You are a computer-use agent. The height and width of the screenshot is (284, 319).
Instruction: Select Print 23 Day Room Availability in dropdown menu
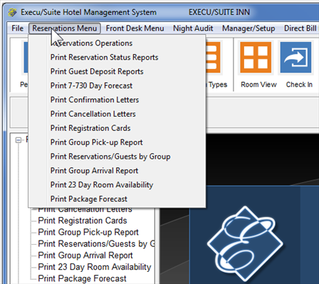point(117,185)
